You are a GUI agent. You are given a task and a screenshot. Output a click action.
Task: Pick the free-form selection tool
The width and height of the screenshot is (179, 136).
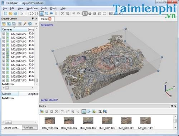tap(37, 14)
